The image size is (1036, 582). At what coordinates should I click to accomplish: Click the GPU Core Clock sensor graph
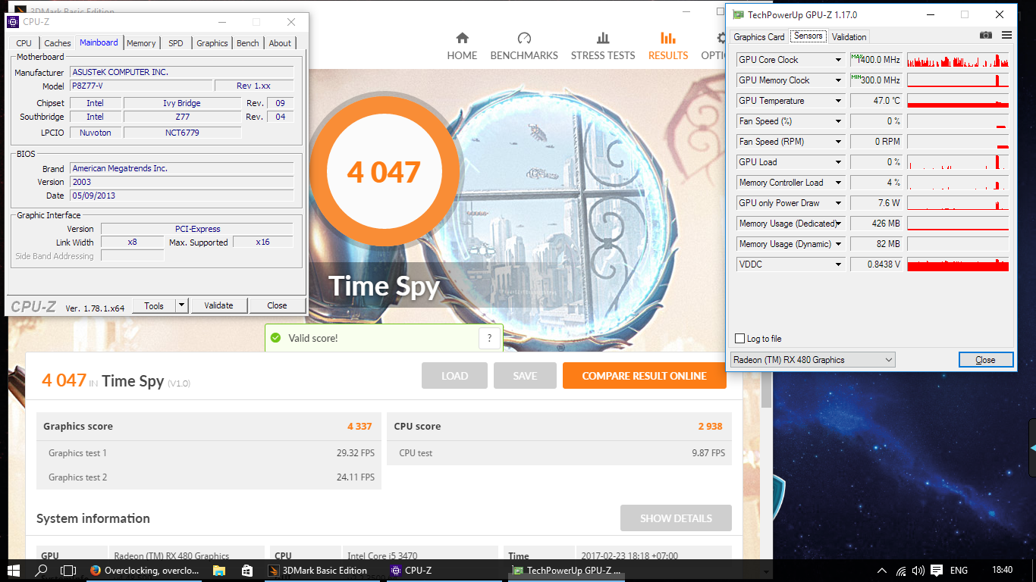click(x=958, y=60)
